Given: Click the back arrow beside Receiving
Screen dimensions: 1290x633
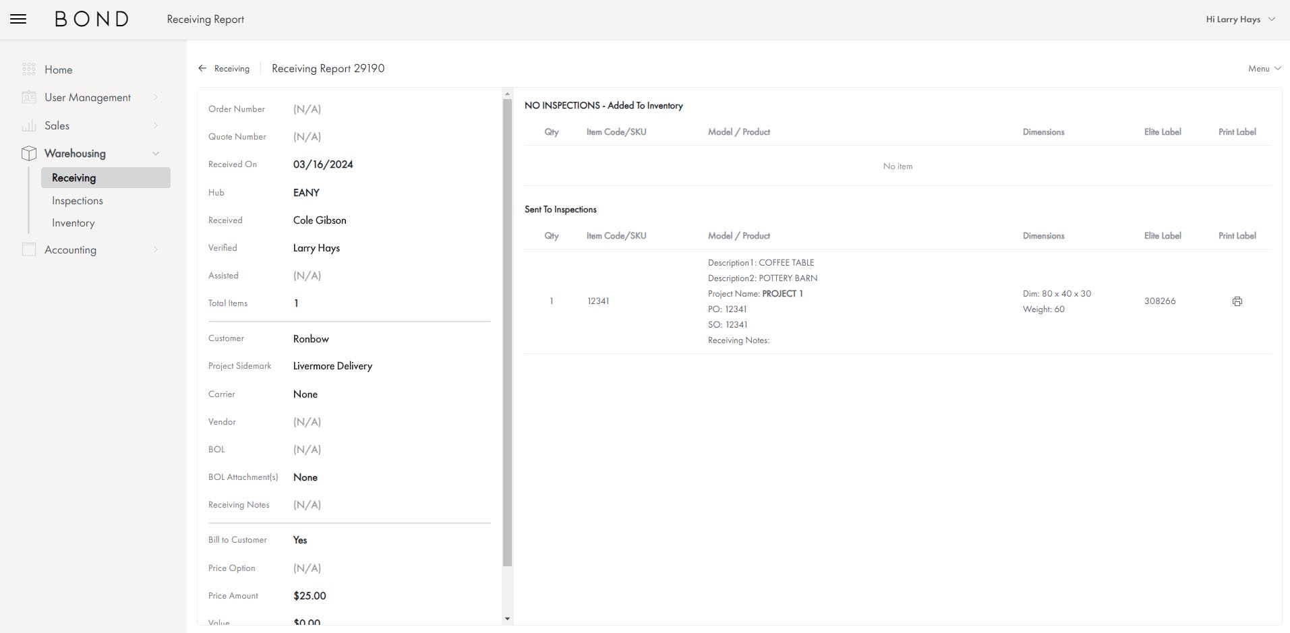Looking at the screenshot, I should 202,68.
